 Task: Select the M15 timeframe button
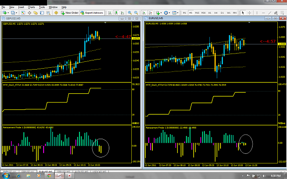(x=197, y=13)
